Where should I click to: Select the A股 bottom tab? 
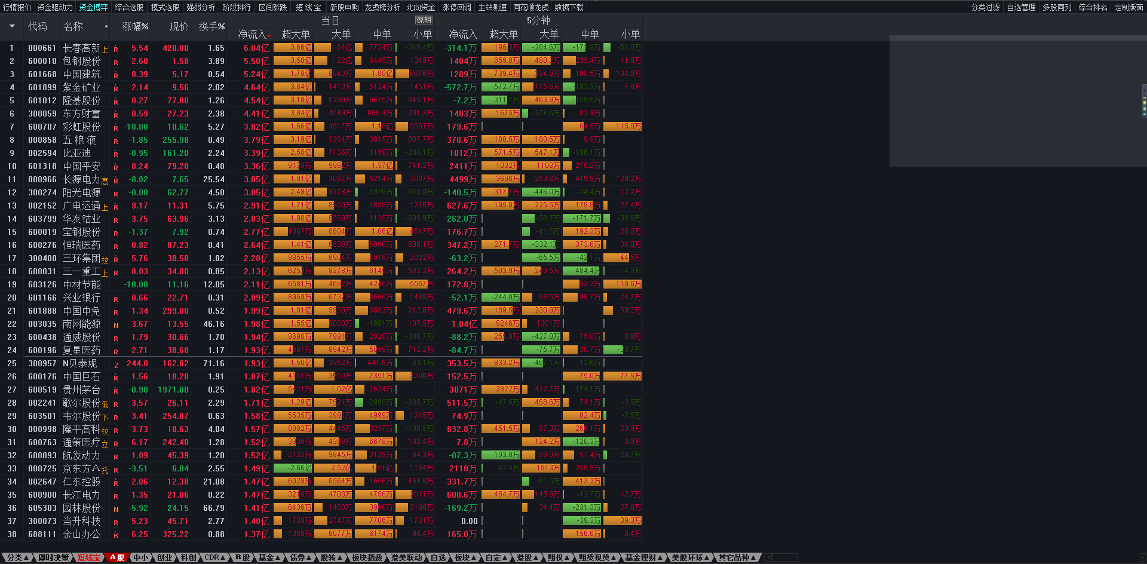[117, 557]
